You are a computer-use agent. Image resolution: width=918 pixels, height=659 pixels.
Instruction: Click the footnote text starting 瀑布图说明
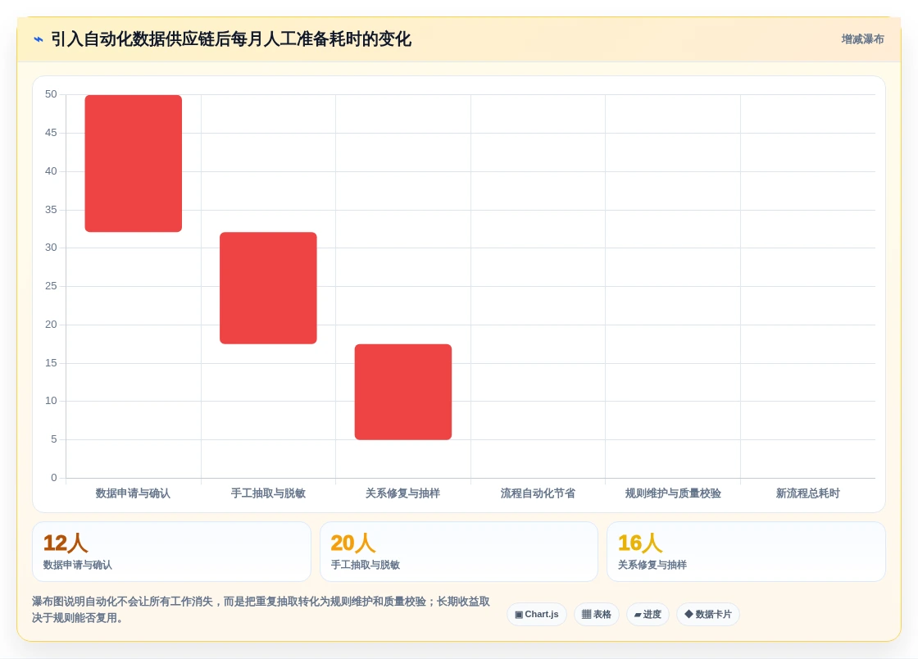point(261,609)
